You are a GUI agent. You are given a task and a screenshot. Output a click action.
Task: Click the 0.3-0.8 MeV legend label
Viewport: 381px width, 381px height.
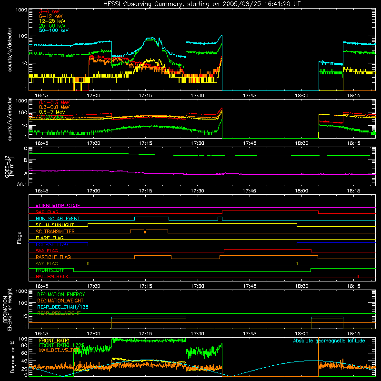(54, 107)
